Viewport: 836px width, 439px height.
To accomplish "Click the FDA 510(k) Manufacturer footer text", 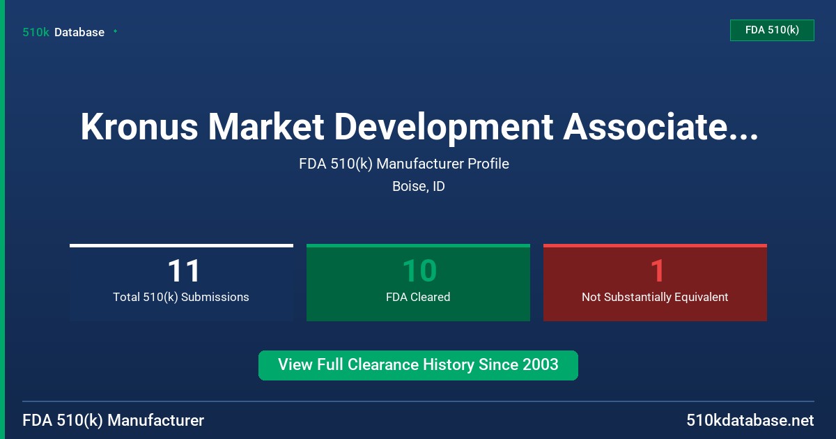I will coord(114,420).
